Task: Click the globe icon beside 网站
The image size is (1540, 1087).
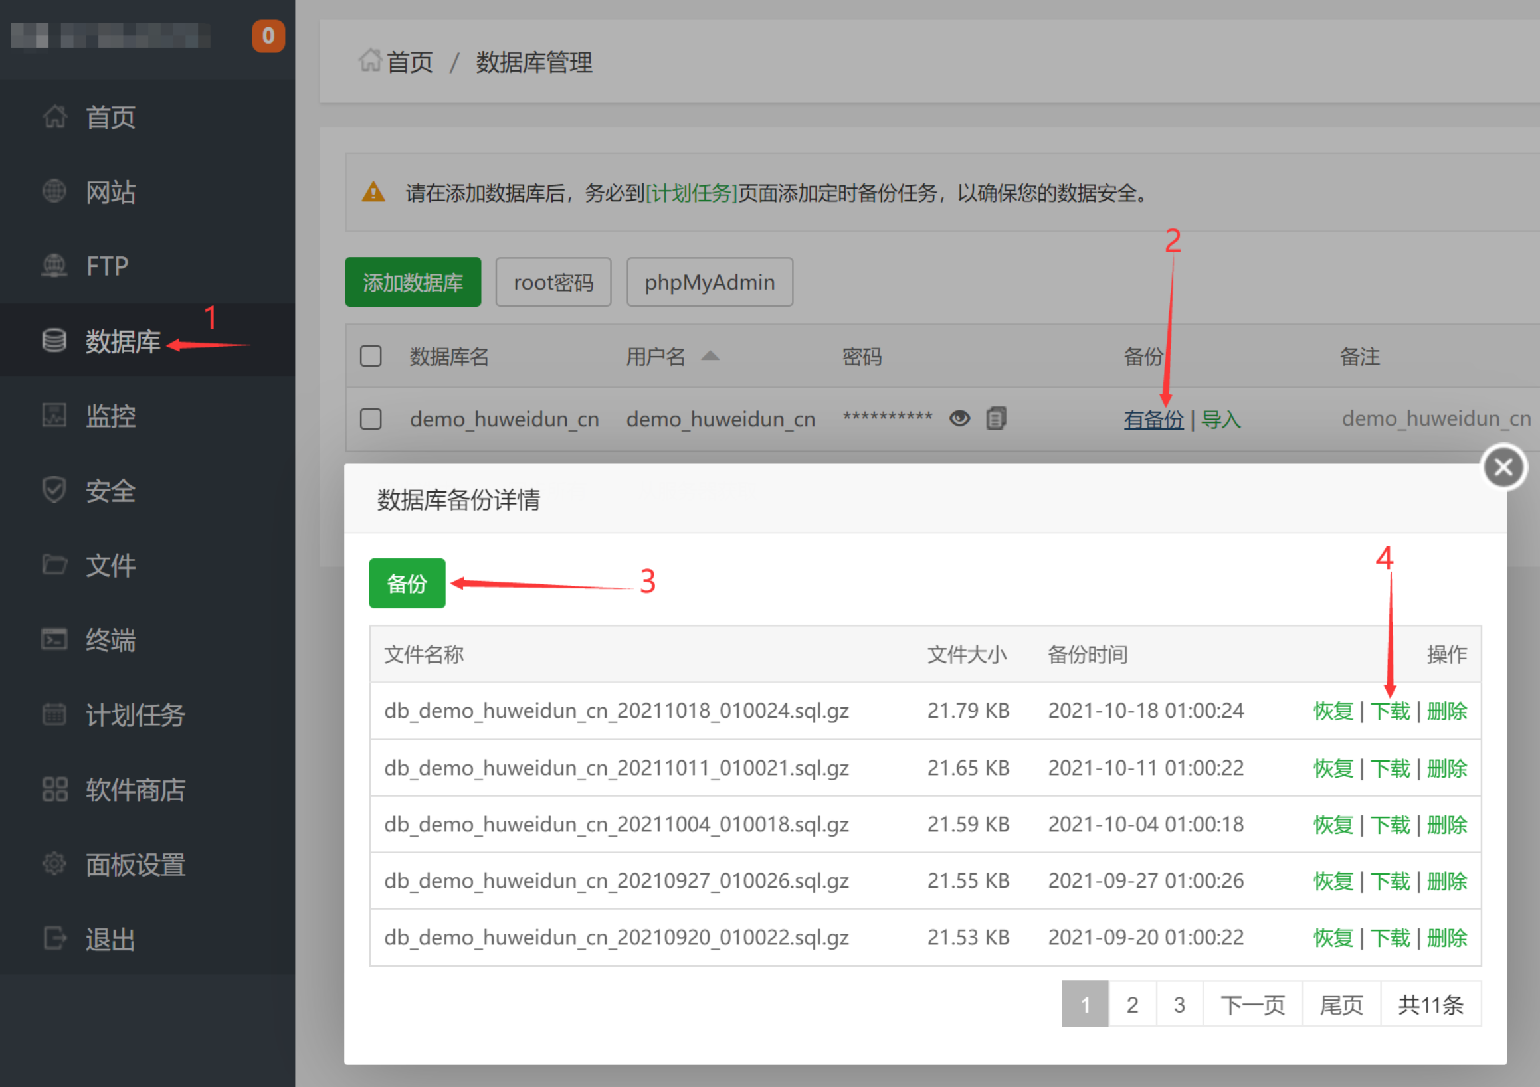Action: (x=55, y=191)
